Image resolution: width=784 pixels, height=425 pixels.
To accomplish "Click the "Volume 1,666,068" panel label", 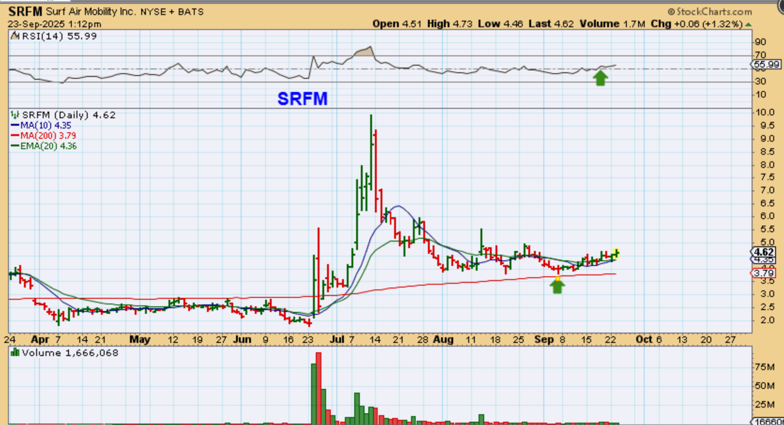I will point(70,353).
